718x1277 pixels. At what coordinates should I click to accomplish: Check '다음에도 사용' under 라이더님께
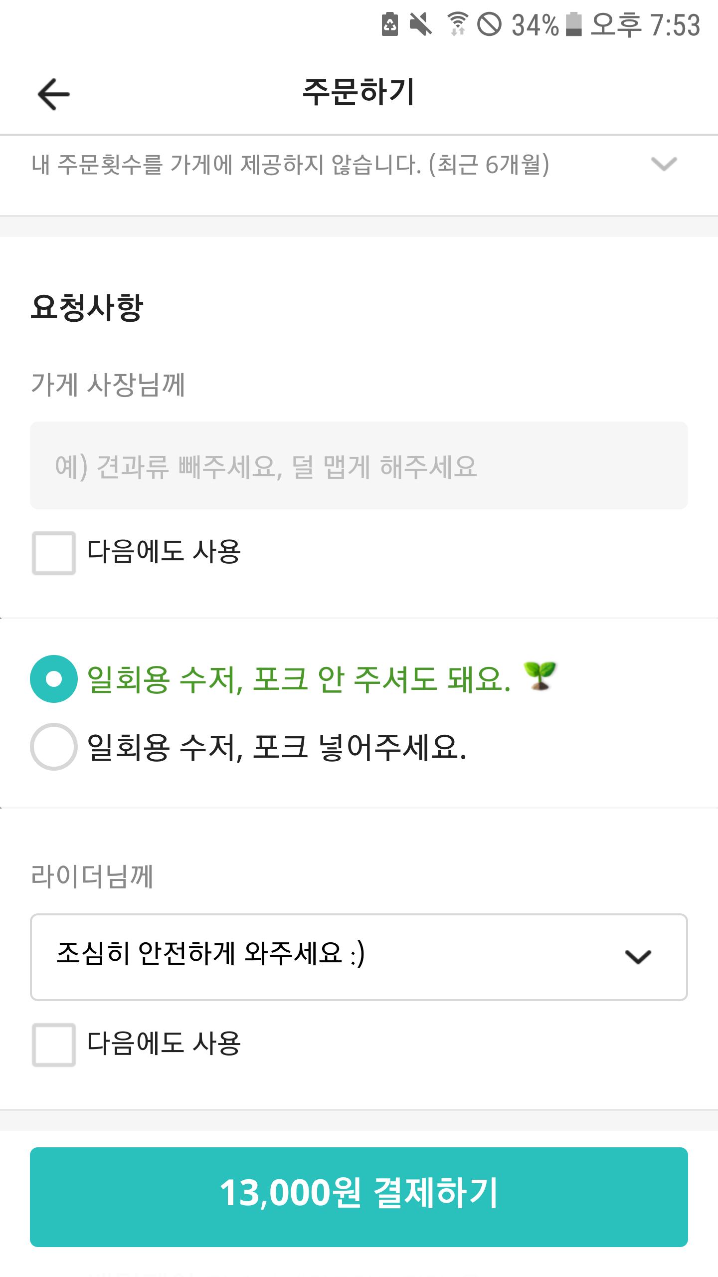pos(54,1045)
